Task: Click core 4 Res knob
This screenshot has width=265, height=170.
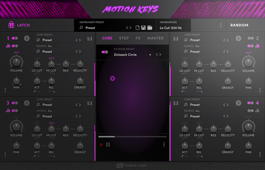Action: coord(213,129)
